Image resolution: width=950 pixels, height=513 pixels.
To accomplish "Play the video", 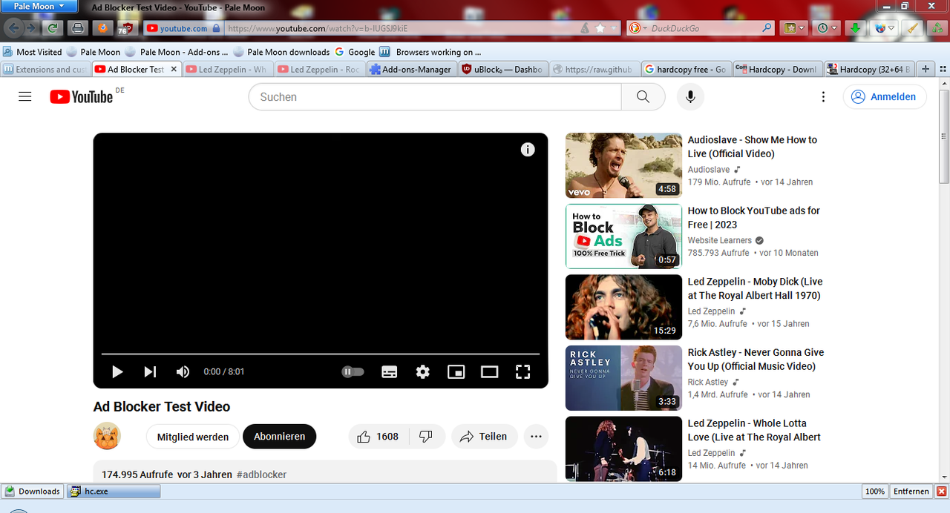I will point(117,371).
